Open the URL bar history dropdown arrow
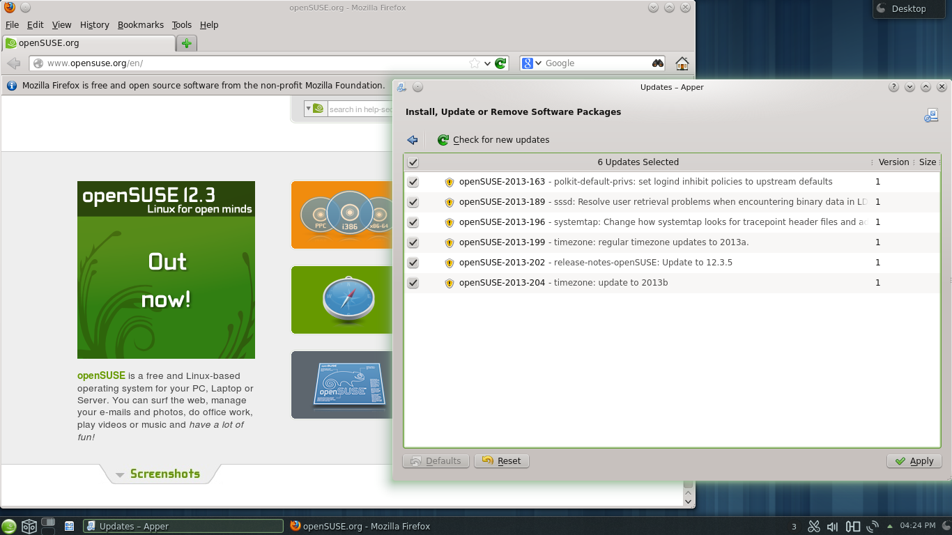The image size is (952, 535). coord(487,63)
